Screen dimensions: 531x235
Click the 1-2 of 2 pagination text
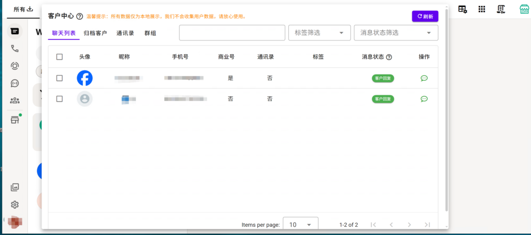tap(348, 225)
